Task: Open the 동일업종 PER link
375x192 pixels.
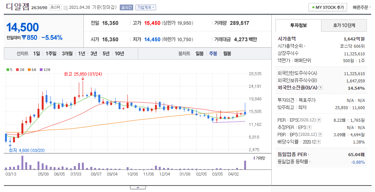Action: click(x=293, y=155)
